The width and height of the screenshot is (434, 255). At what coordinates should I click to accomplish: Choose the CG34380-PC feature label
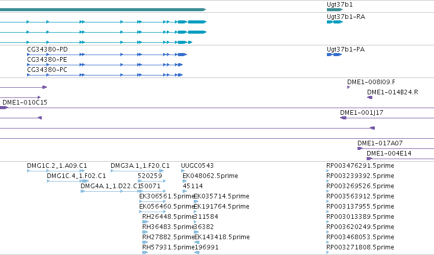coord(47,70)
